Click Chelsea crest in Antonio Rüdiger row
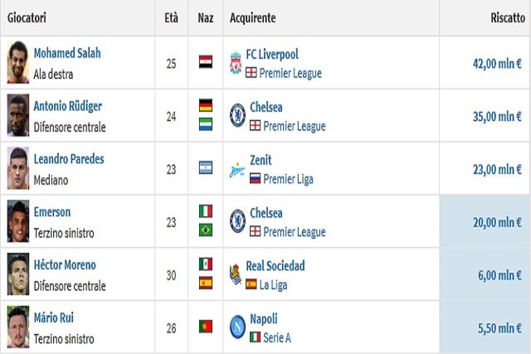The image size is (531, 354). pos(237,116)
